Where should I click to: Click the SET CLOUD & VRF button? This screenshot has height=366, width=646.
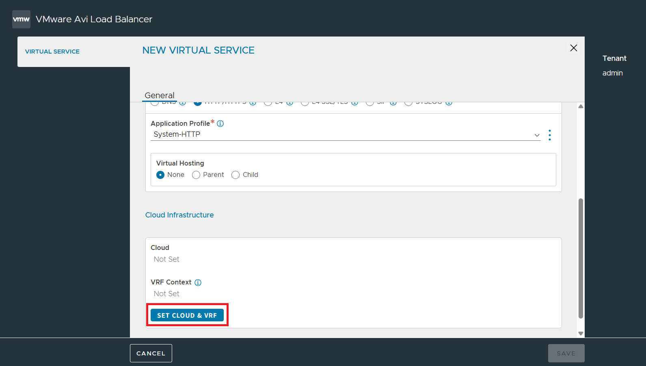pos(187,315)
